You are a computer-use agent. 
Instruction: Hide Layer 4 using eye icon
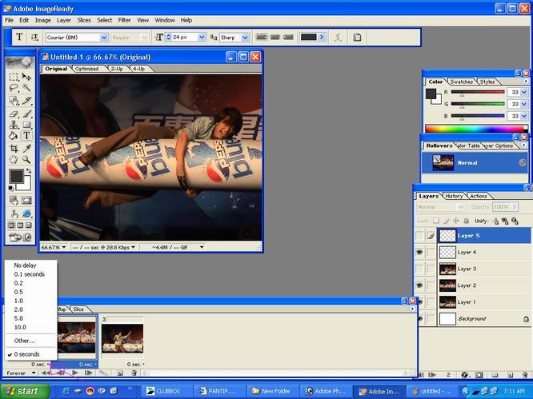click(x=420, y=253)
